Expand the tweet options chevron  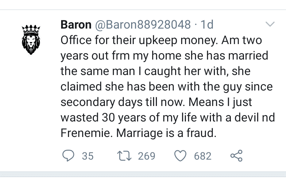pyautogui.click(x=269, y=25)
